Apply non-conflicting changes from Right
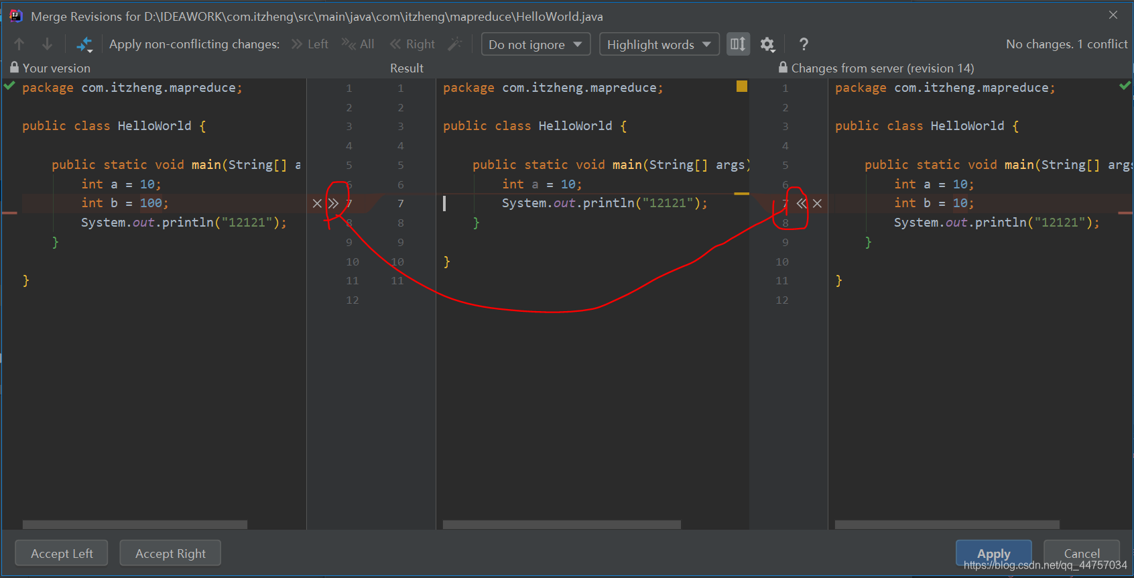The height and width of the screenshot is (578, 1134). 412,44
